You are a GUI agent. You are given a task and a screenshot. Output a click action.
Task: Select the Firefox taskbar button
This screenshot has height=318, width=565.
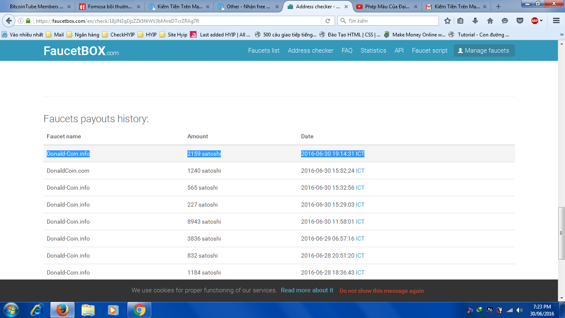click(x=62, y=310)
